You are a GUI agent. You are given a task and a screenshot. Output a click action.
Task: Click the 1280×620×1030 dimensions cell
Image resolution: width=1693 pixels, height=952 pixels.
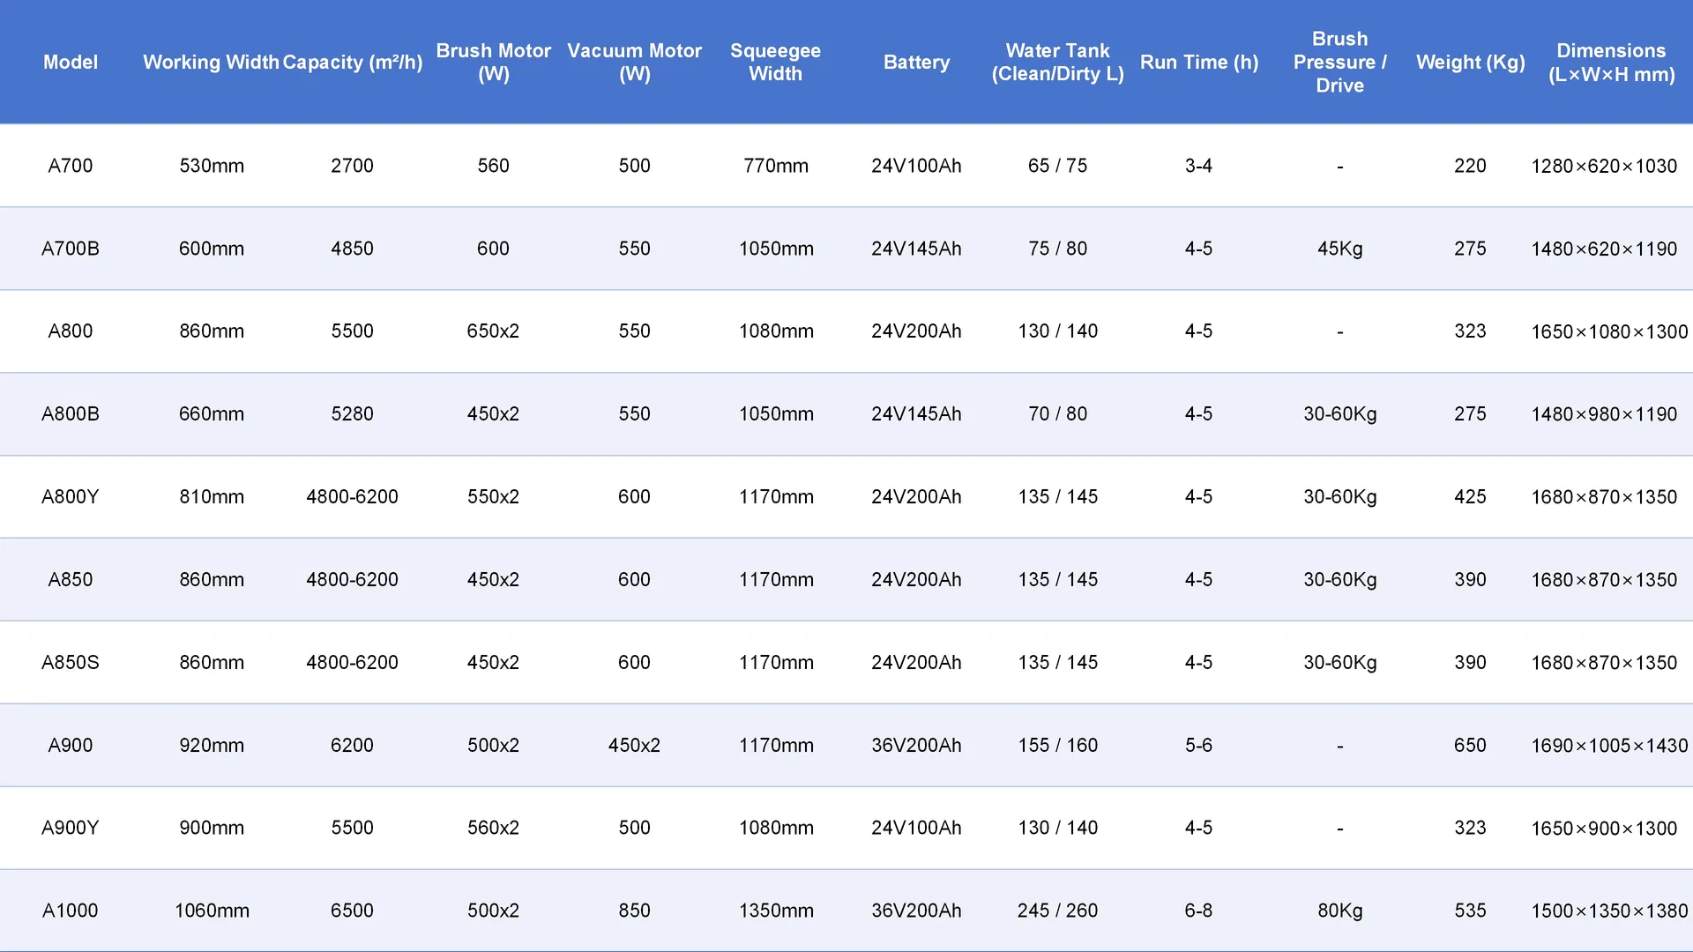click(x=1604, y=166)
